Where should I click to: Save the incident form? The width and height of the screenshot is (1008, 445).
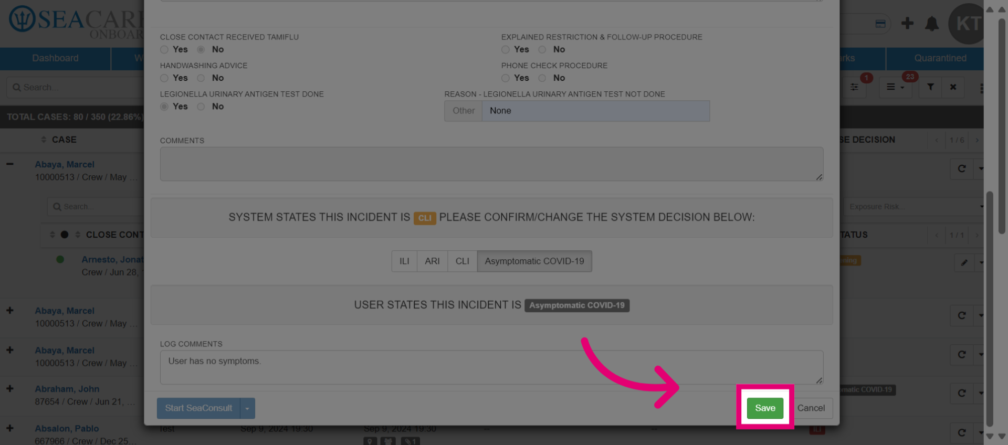point(765,408)
